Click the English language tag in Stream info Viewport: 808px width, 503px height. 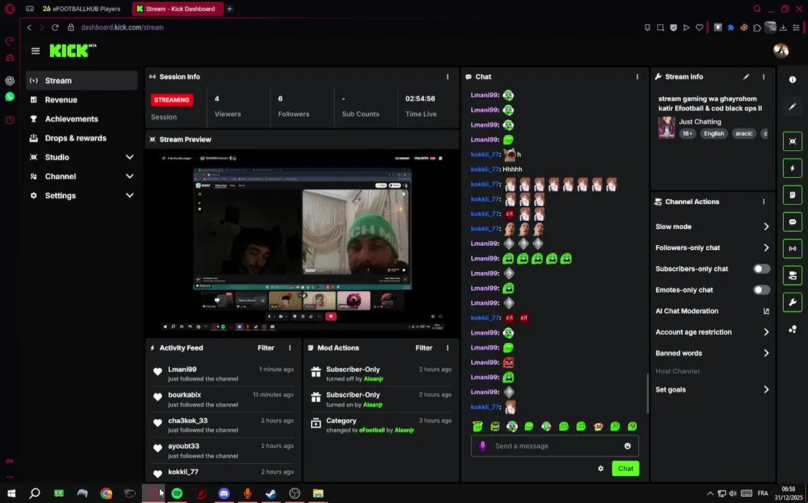pos(714,133)
